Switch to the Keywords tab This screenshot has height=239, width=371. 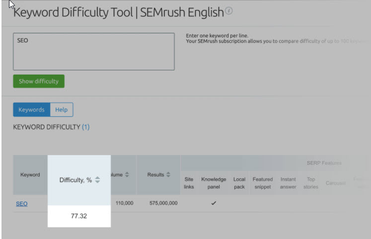click(x=32, y=109)
